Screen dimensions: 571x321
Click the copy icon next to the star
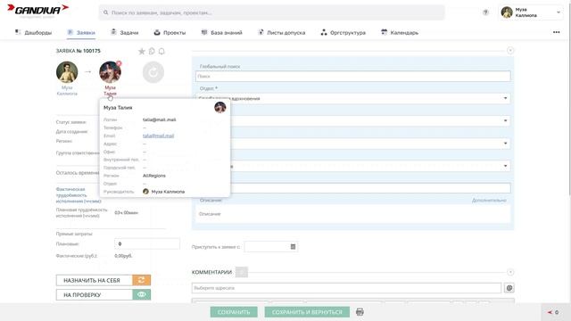tap(152, 52)
